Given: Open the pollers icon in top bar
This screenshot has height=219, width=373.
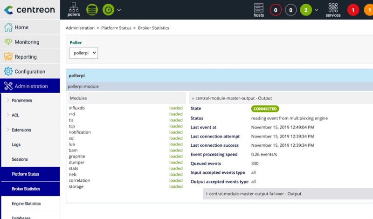Looking at the screenshot, I should (74, 9).
